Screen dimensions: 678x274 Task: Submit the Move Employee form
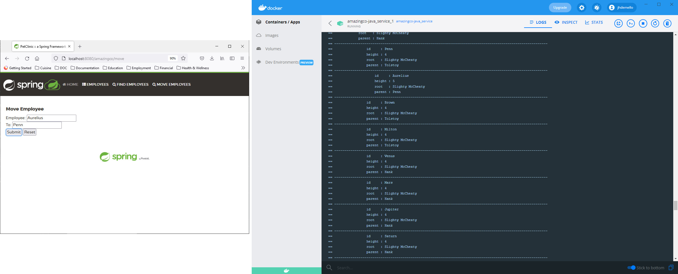pos(14,132)
